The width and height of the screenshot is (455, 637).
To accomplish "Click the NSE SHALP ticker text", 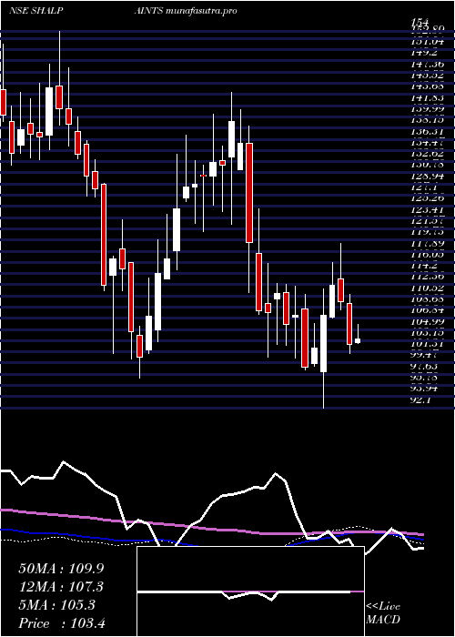I will tap(35, 11).
